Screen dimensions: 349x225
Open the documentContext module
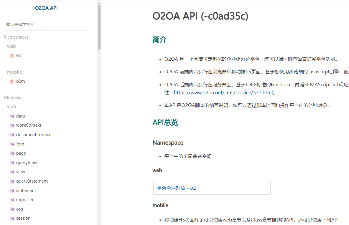[34, 135]
